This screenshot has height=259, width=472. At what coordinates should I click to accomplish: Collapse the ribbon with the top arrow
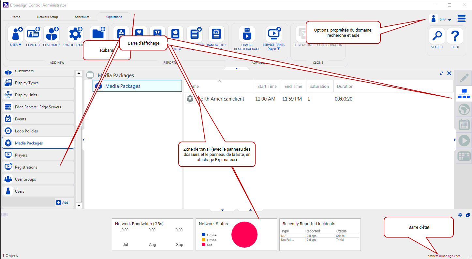236,69
